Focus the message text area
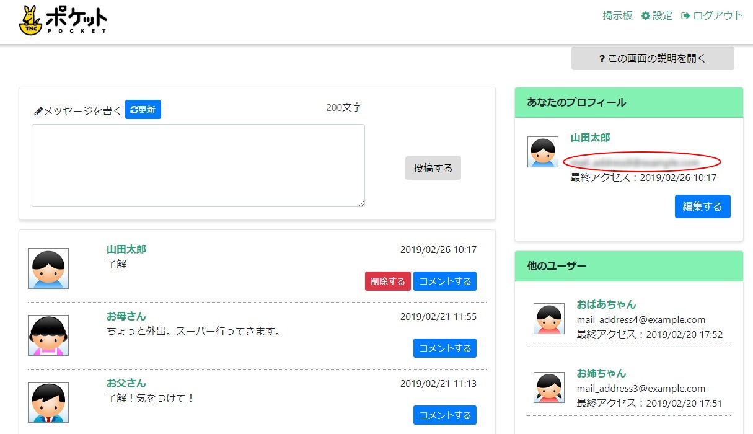The width and height of the screenshot is (753, 434). coord(198,166)
